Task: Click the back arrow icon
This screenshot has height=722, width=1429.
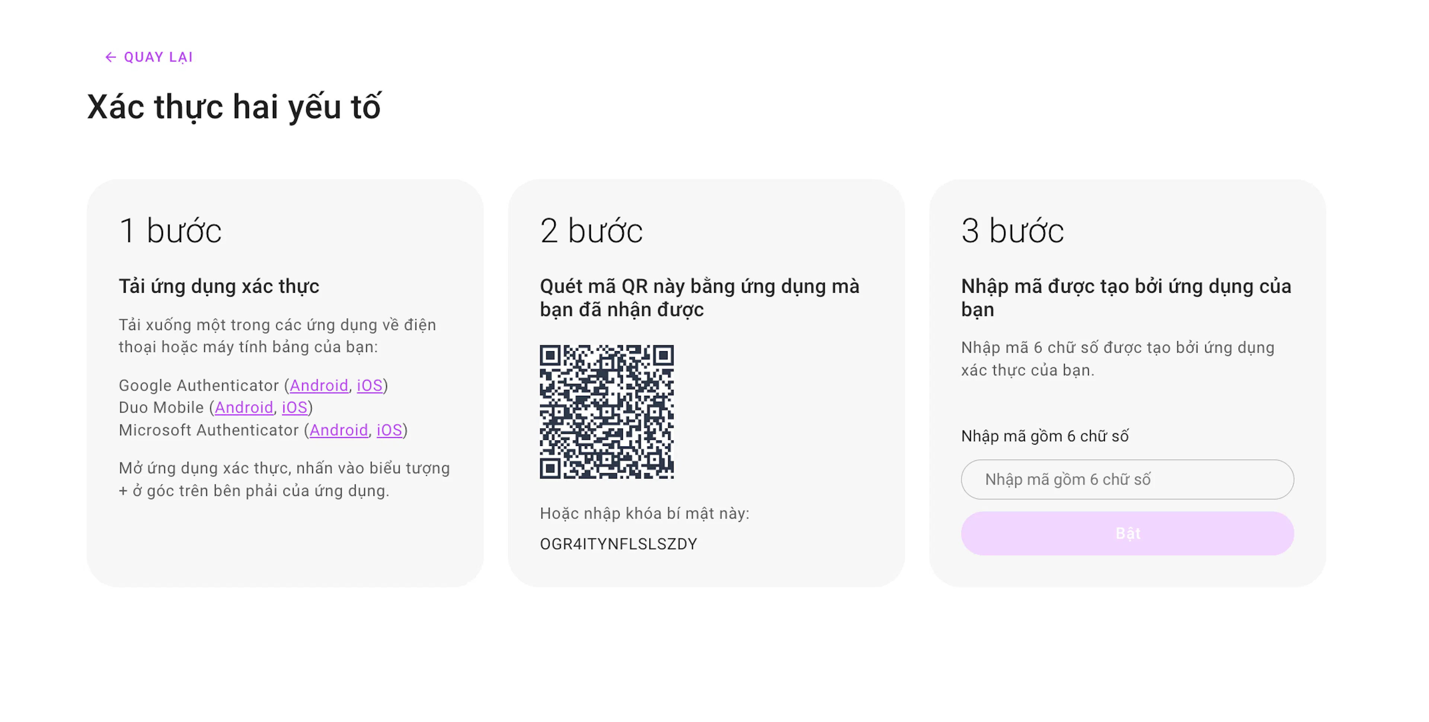Action: click(x=111, y=57)
